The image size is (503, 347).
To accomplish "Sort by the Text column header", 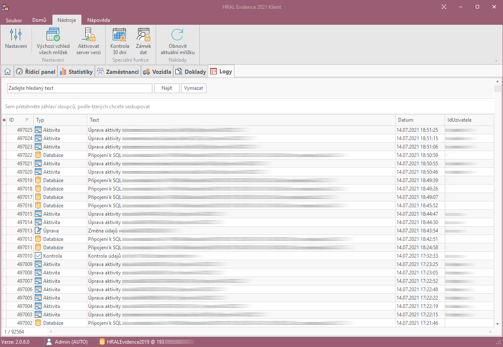I will tap(241, 120).
